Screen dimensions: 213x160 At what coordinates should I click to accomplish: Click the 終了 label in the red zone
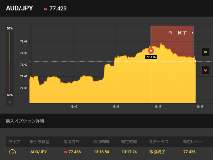182,33
